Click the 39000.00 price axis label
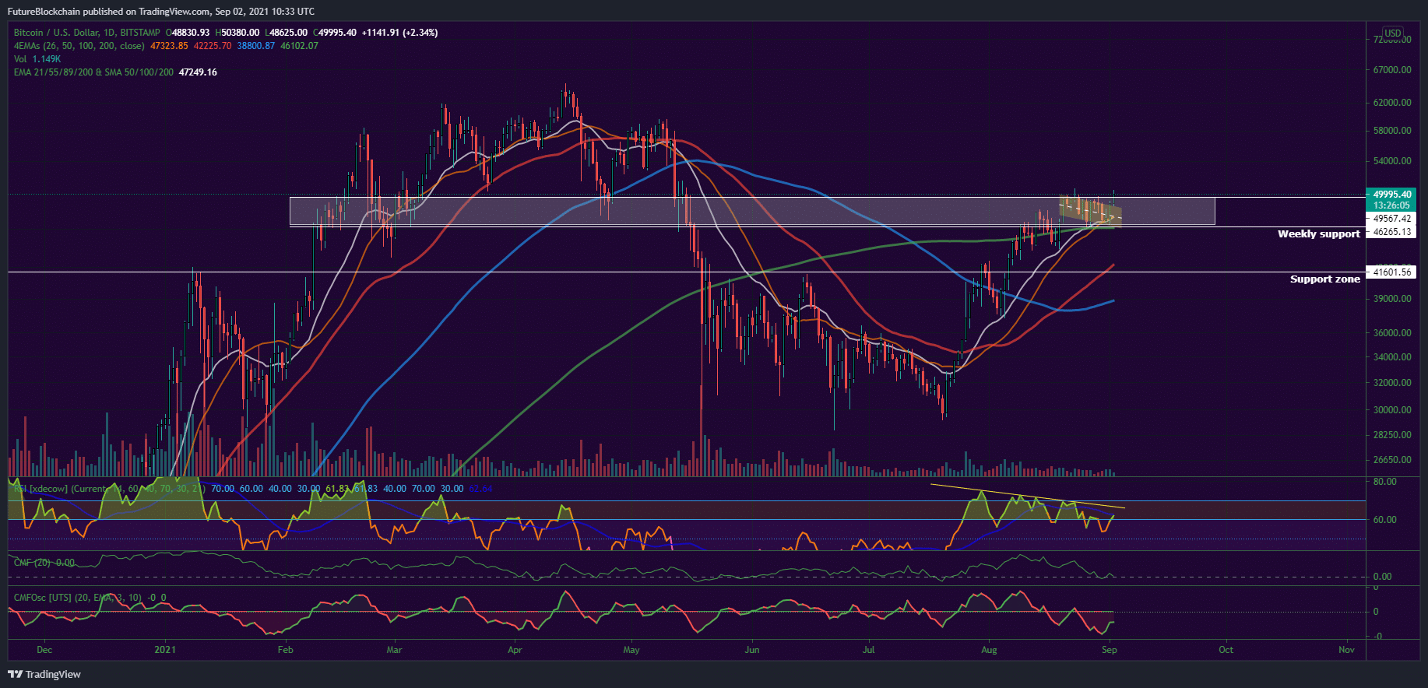1428x688 pixels. click(x=1392, y=299)
